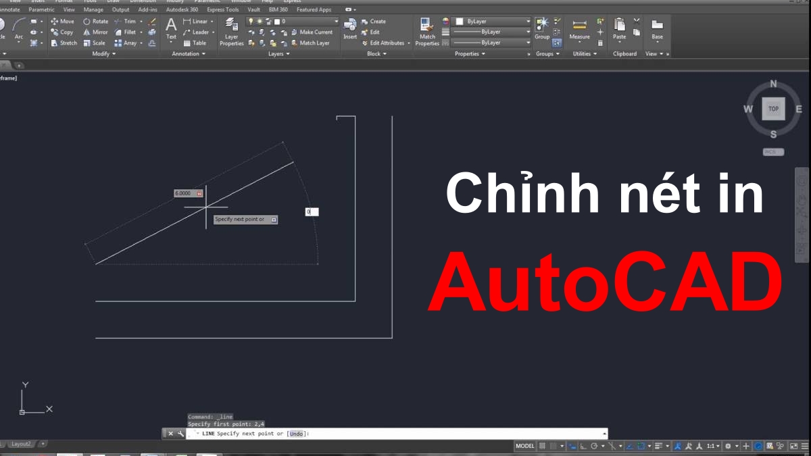Click the command line input field
Image resolution: width=811 pixels, height=456 pixels.
click(x=395, y=434)
